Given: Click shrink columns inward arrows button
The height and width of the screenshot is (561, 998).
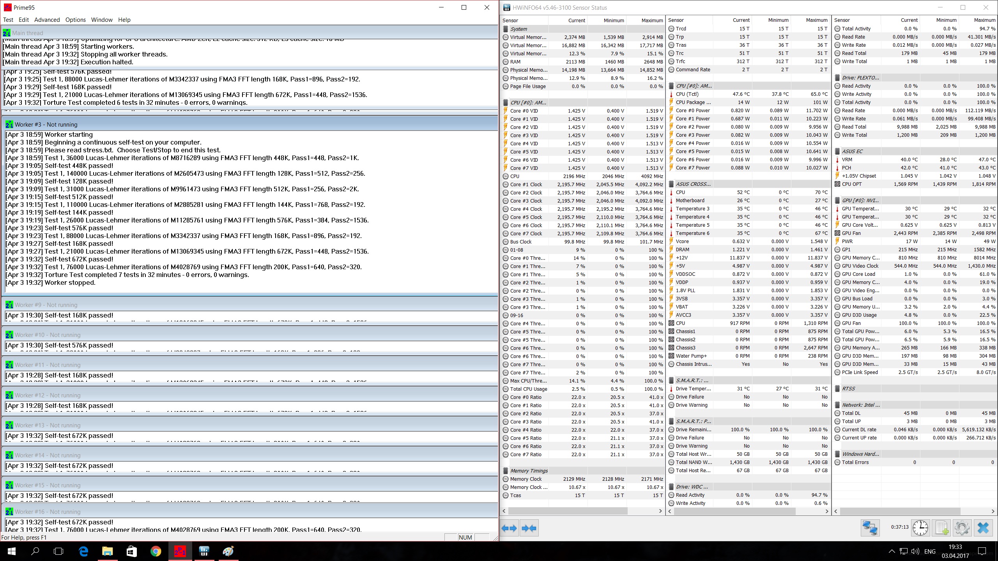Looking at the screenshot, I should pos(529,528).
